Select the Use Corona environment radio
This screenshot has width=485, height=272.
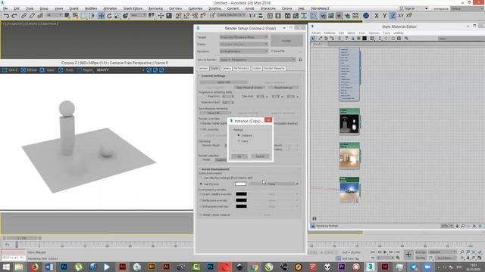201,184
